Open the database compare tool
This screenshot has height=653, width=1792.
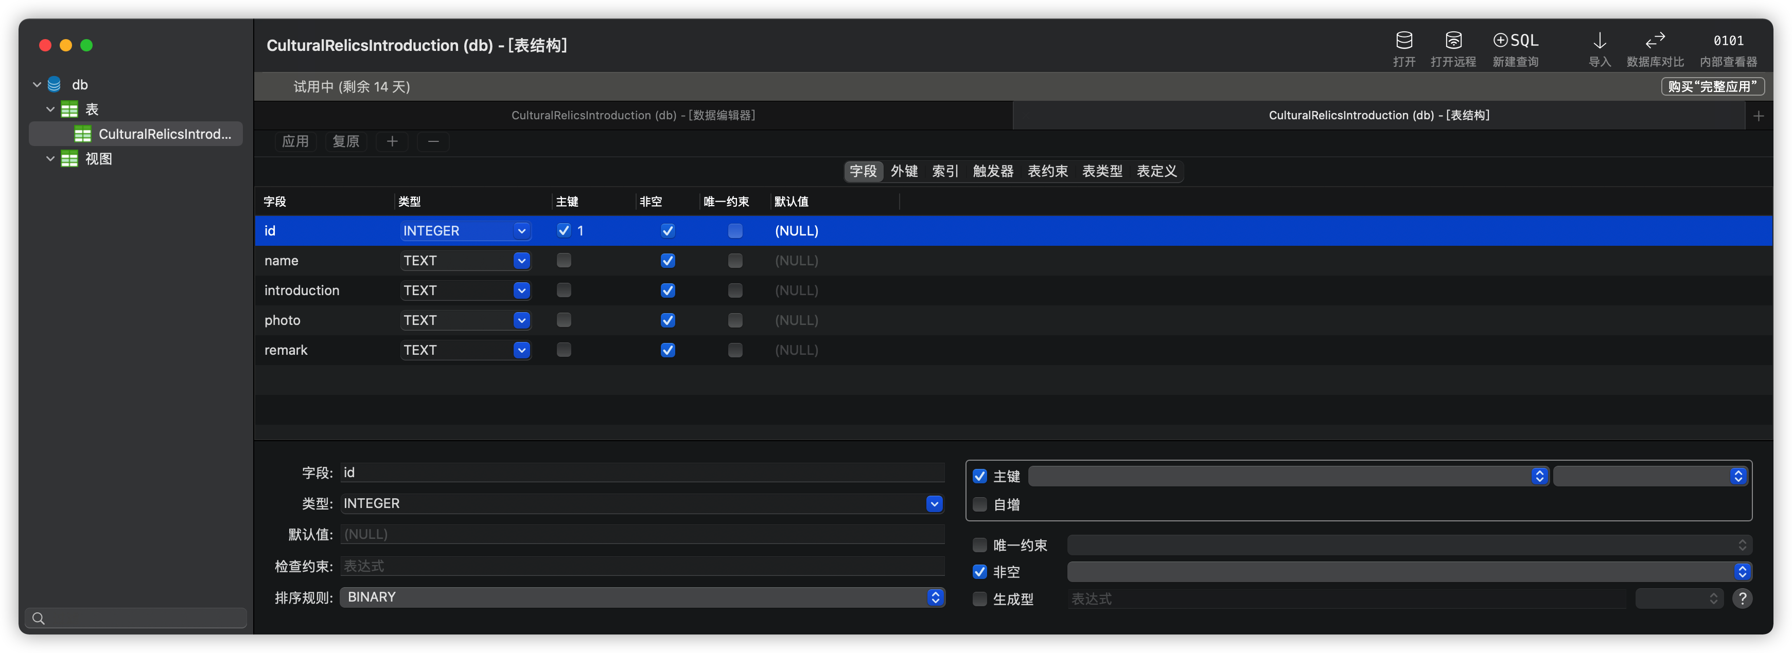coord(1655,41)
